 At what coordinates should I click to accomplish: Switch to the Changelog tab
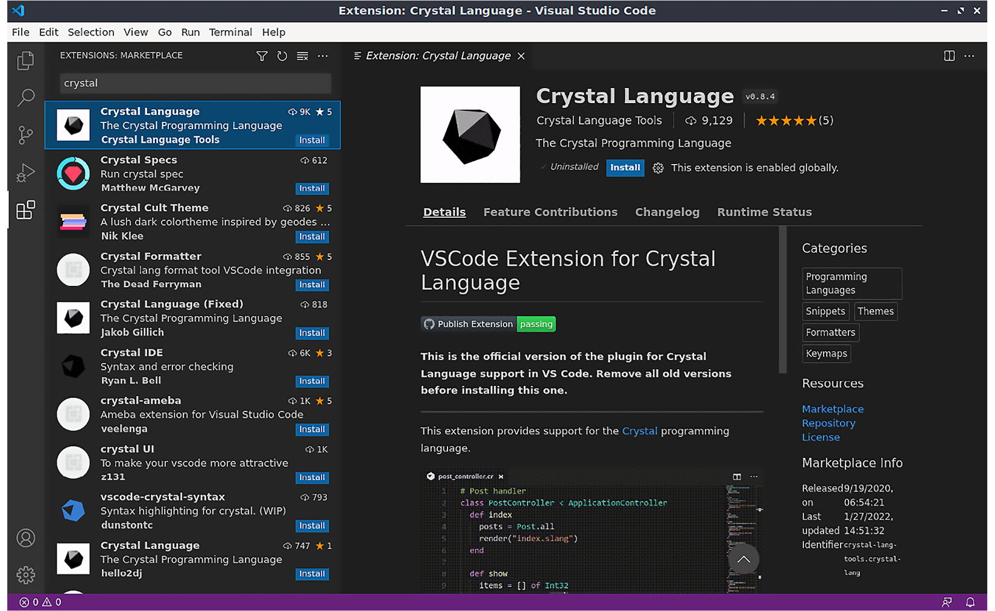[x=667, y=212]
